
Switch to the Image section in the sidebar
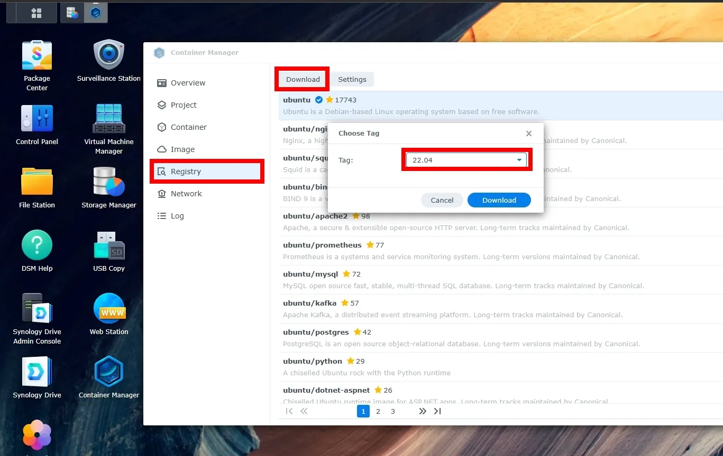182,149
